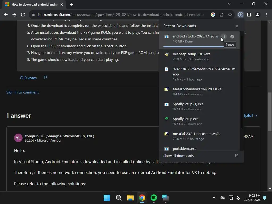Click the beebeep file icon

(167, 54)
